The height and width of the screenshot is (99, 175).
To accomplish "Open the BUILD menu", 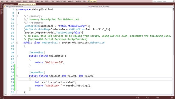I will click(25, 1).
